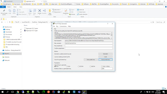Image resolution: width=167 pixels, height=94 pixels.
Task: Click Copy path in Clipboard group
Action: 21,12
